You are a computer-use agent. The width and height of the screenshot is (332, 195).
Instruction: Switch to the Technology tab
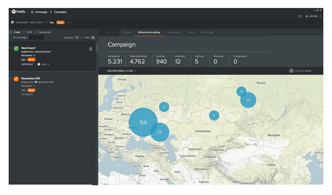(207, 32)
